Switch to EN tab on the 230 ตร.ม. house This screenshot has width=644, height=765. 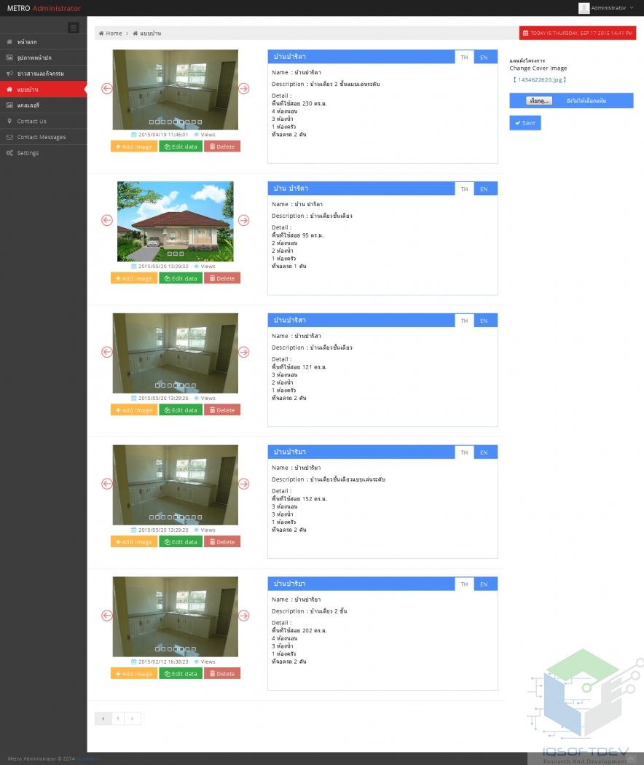pyautogui.click(x=484, y=57)
